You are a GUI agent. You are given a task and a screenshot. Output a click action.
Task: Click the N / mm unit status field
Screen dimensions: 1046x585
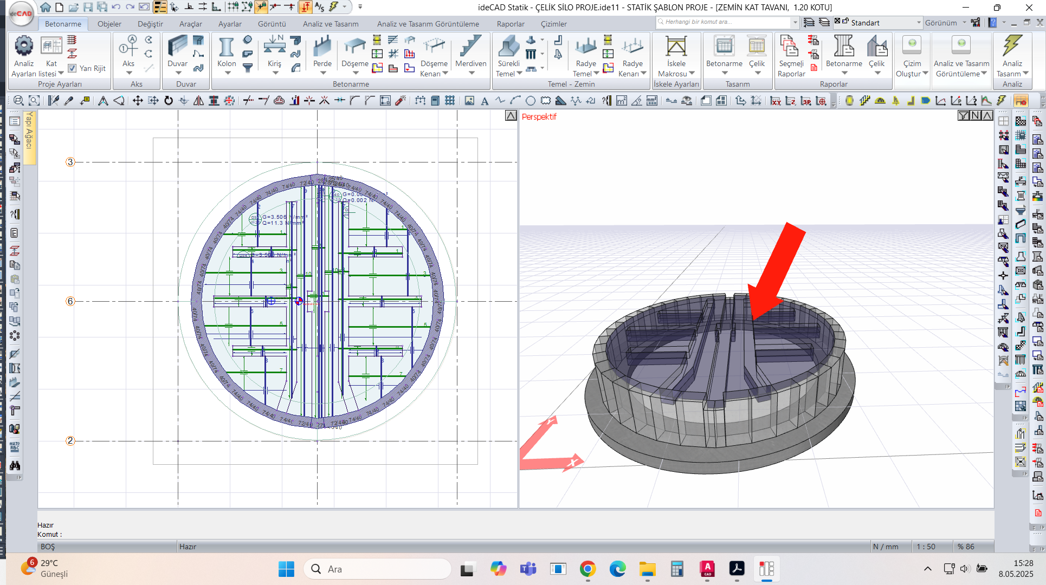pos(886,547)
